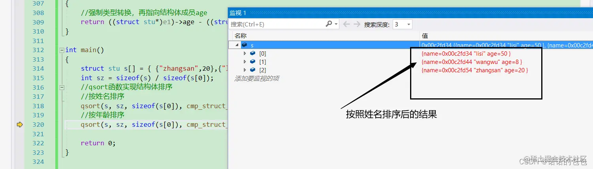This screenshot has width=593, height=169.
Task: Click the breakpoint margin beside line 314
Action: (19, 68)
